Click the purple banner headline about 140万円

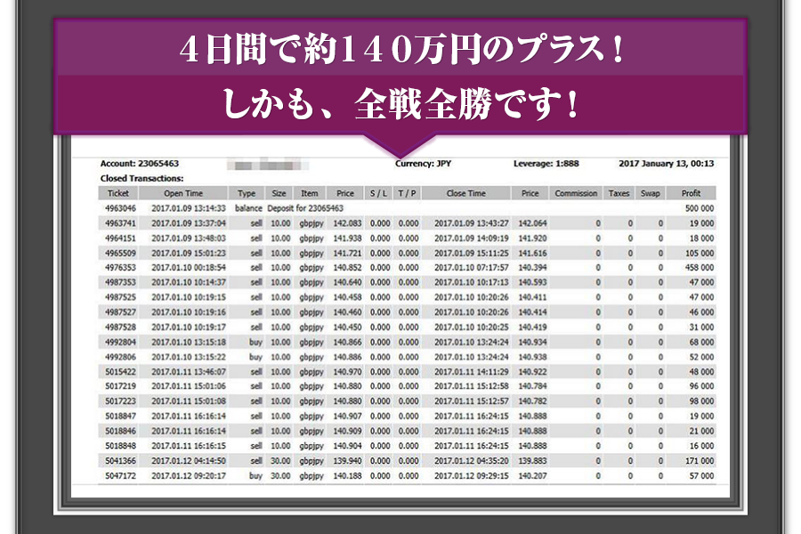coord(400,51)
